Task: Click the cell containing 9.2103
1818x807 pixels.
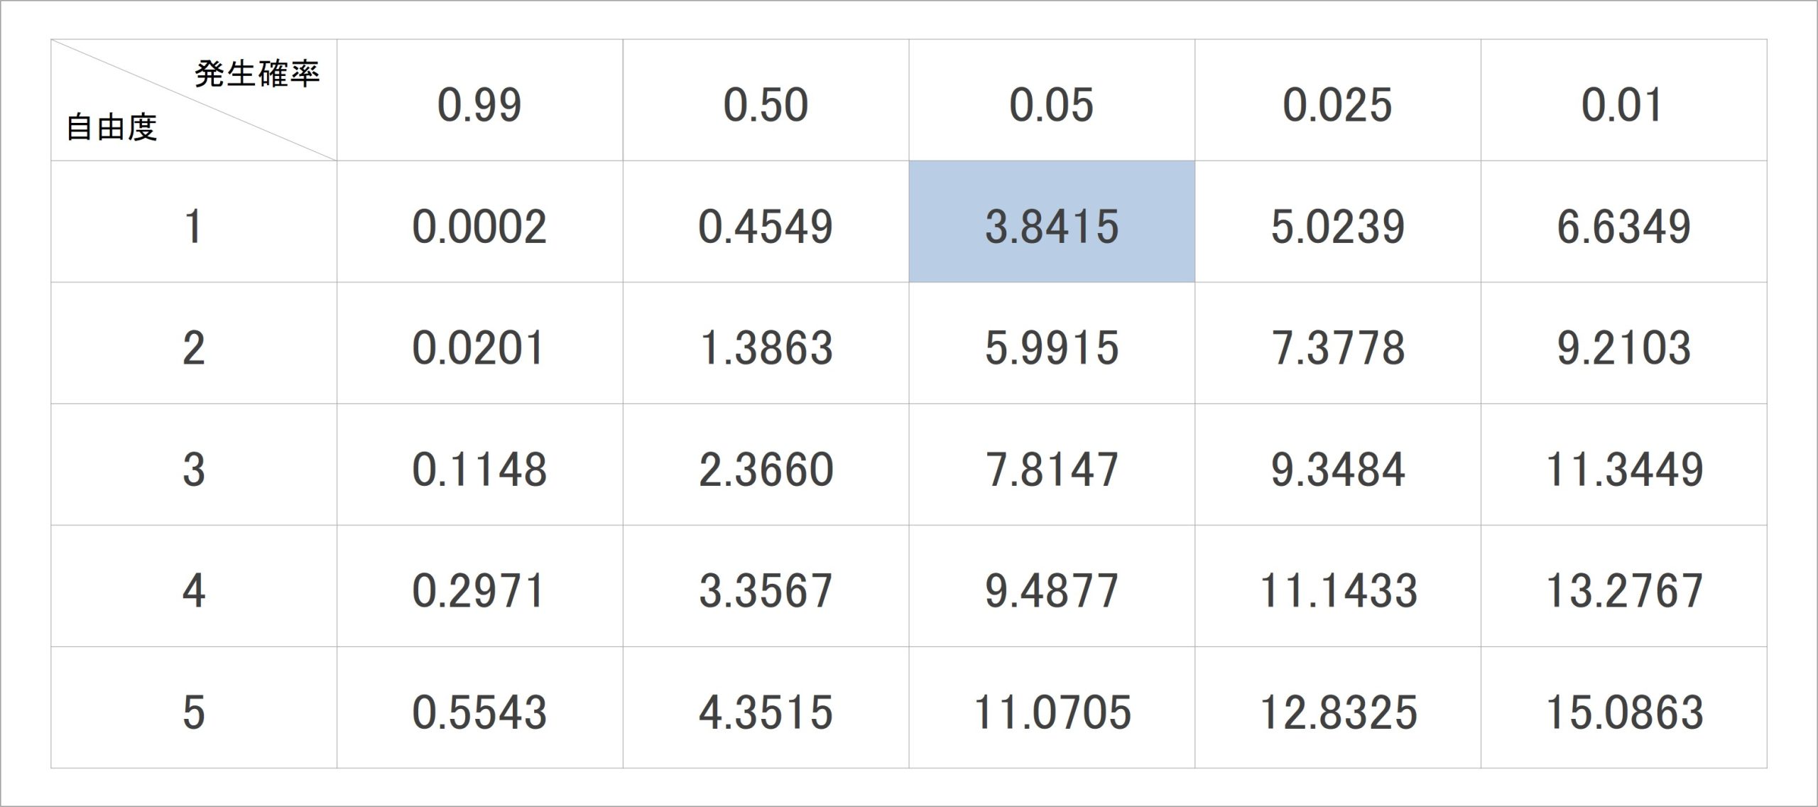Action: (1624, 343)
